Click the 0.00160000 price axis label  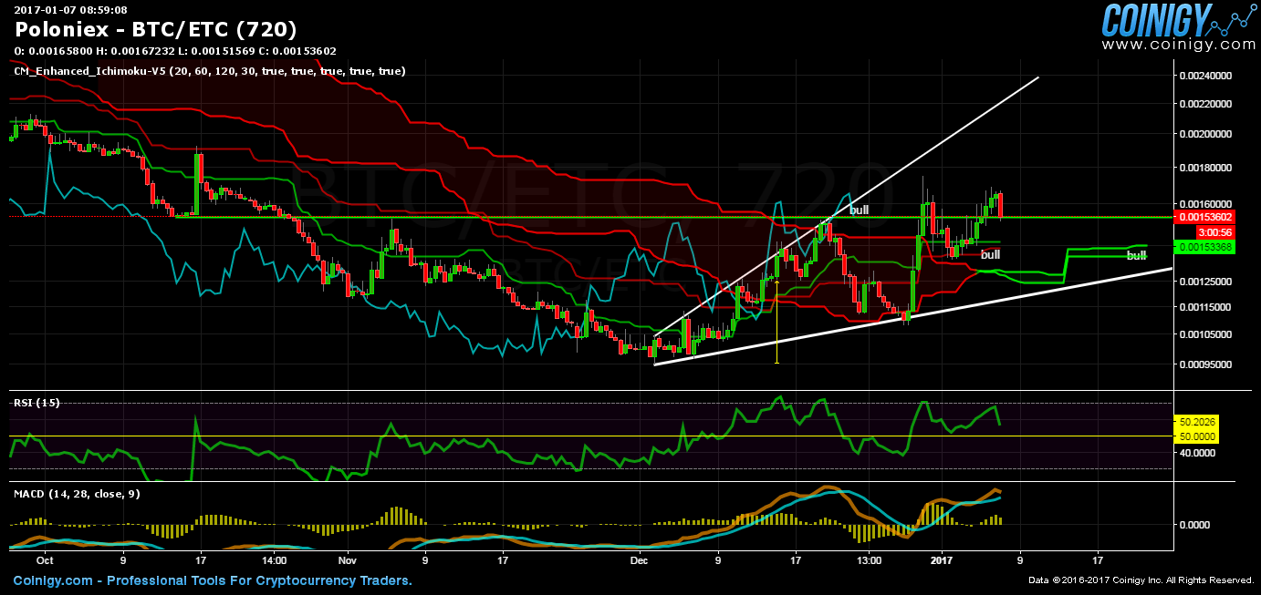tap(1206, 204)
